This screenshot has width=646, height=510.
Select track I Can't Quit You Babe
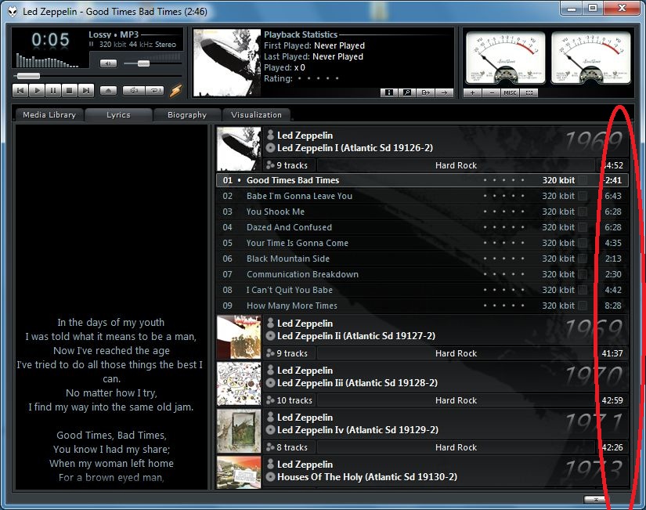[422, 290]
